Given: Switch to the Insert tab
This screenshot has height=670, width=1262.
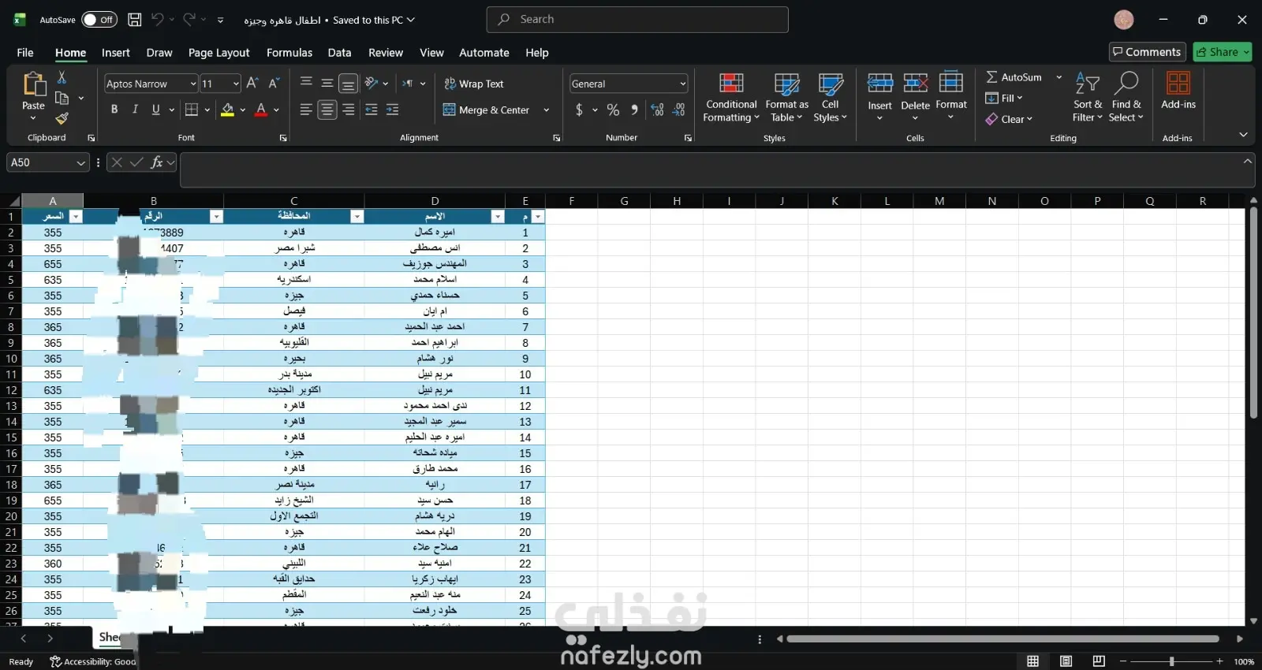Looking at the screenshot, I should click(116, 53).
